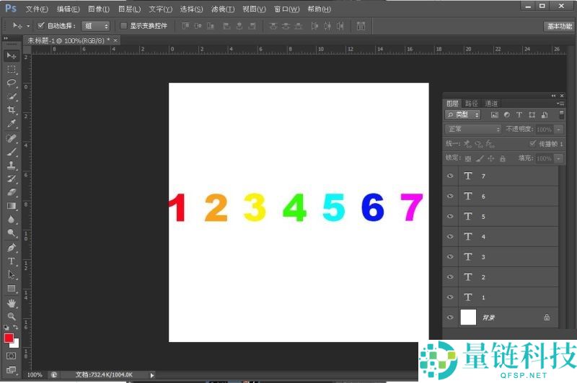Select the Horizontal Type tool
This screenshot has width=577, height=383.
(x=12, y=261)
